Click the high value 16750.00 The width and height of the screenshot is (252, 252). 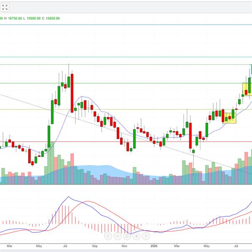click(15, 18)
